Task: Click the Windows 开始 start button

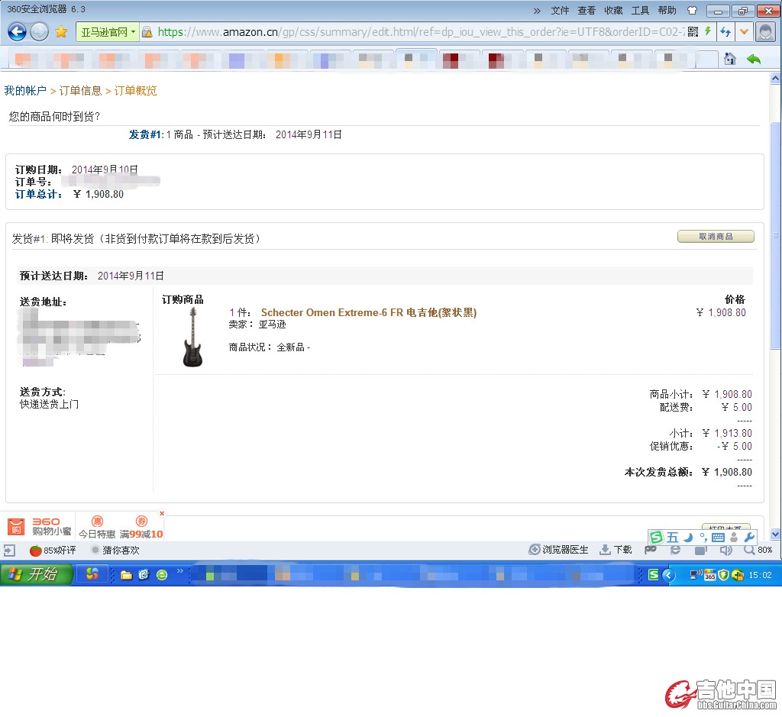Action: click(37, 574)
